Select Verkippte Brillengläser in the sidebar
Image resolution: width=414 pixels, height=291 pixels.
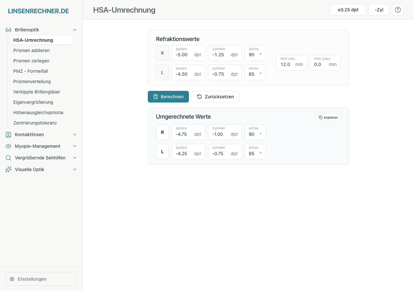[37, 92]
